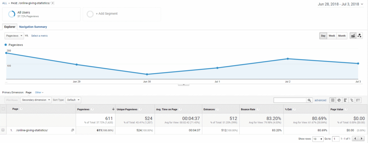Select the performance bar view icon
Screen dimensions: 368x143
tap(345, 100)
